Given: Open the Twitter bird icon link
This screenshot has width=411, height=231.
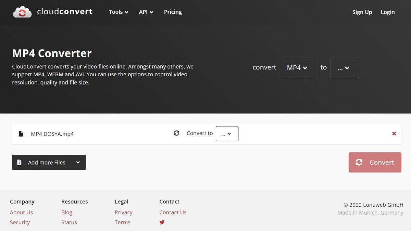Looking at the screenshot, I should click(x=162, y=222).
